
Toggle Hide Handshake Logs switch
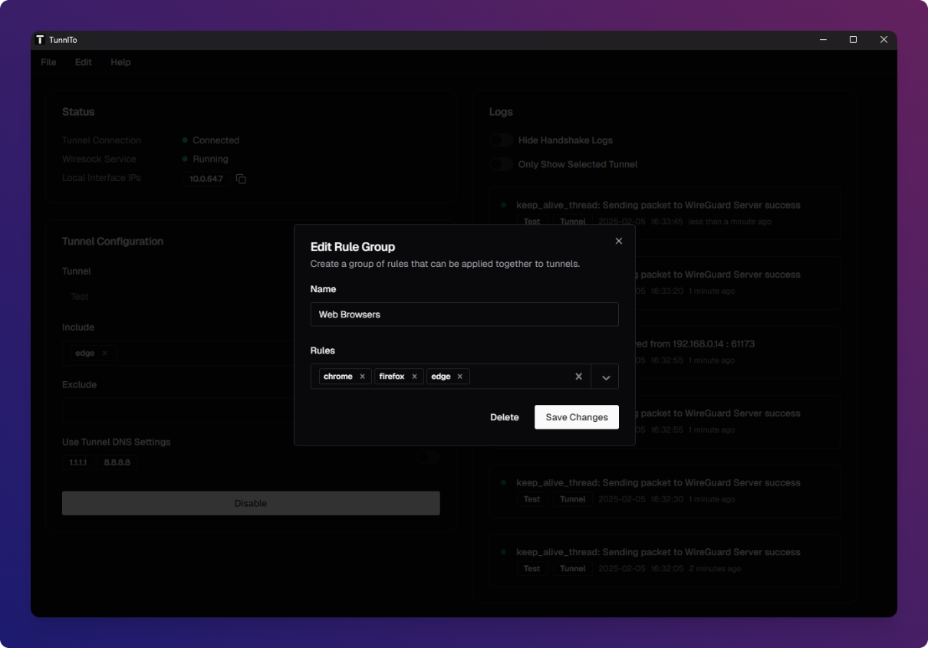502,140
